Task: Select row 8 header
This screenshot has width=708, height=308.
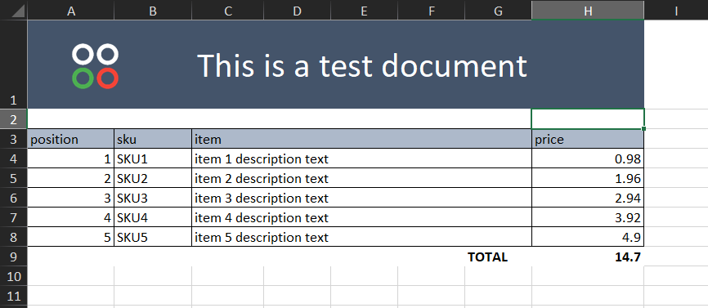Action: pyautogui.click(x=14, y=237)
